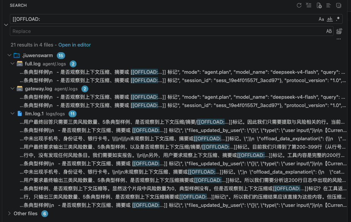Open llm.log.1 match containing 风险数量为0
Viewport: 351px width, 222px height.
183,188
